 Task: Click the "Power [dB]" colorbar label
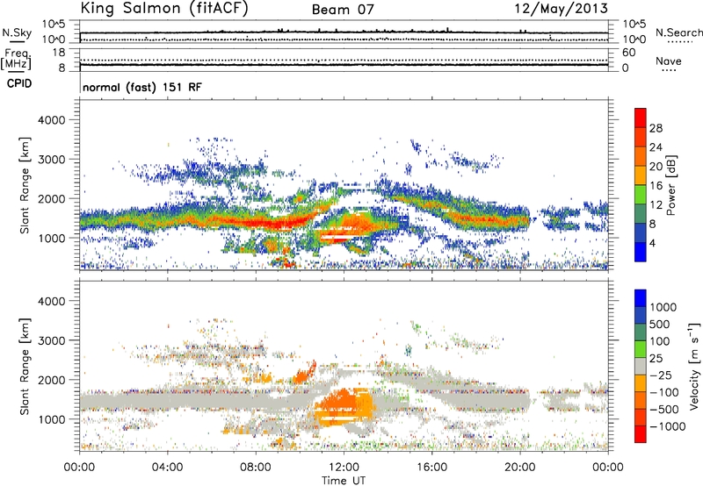pos(670,185)
